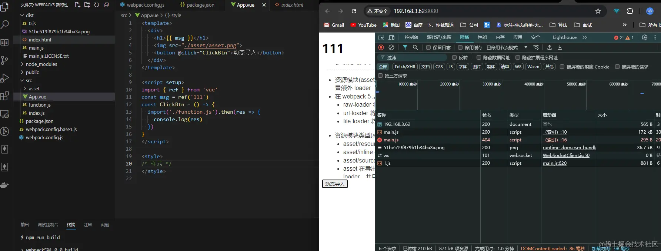Click the New Folder icon in explorer header

pos(87,5)
